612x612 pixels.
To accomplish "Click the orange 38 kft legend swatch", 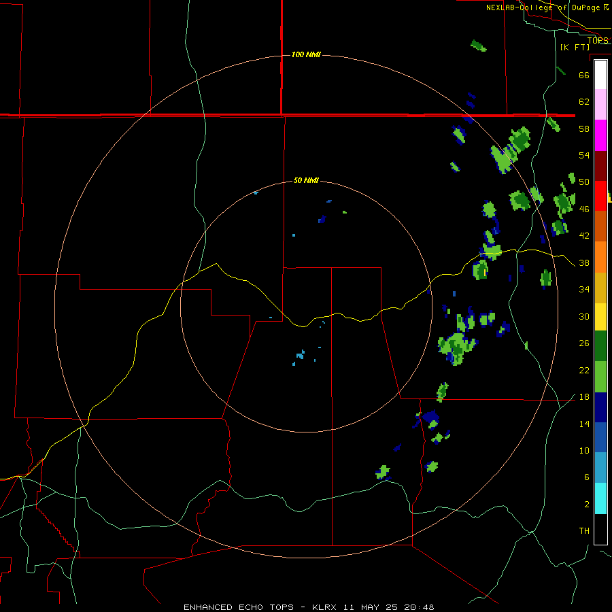I will pyautogui.click(x=600, y=257).
